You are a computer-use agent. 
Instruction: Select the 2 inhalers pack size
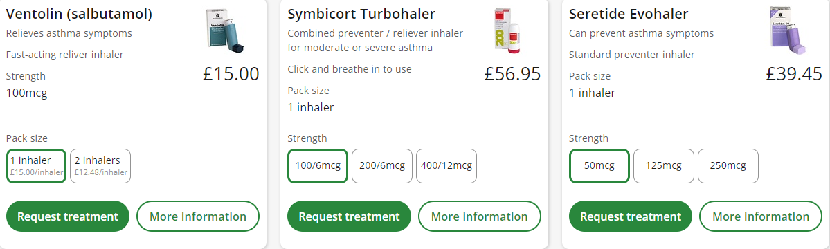click(x=100, y=166)
